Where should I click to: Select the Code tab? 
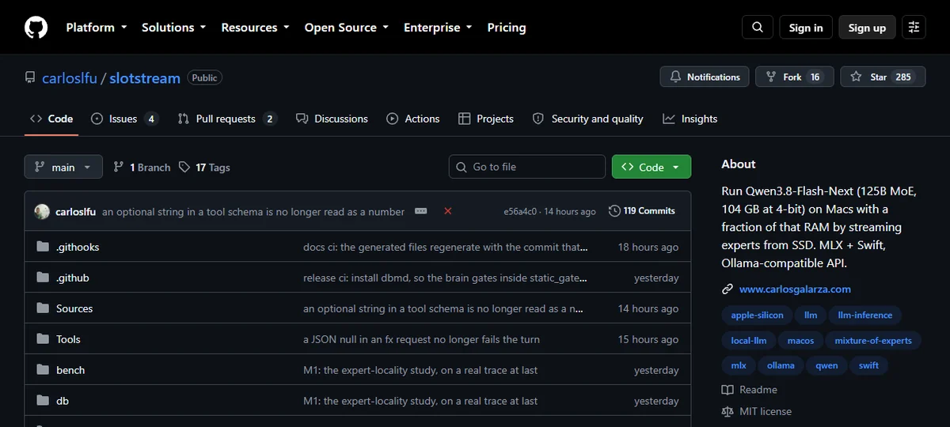tap(51, 119)
